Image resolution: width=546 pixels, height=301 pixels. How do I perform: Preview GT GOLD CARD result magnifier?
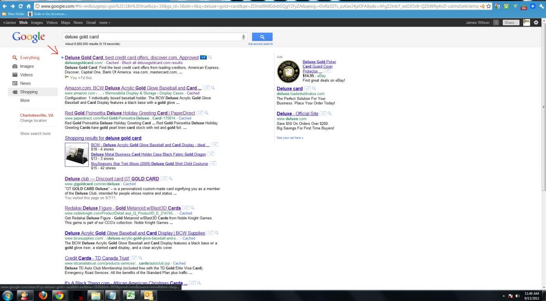click(170, 178)
